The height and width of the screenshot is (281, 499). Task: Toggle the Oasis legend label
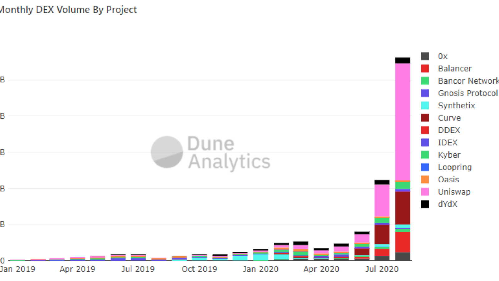click(448, 180)
